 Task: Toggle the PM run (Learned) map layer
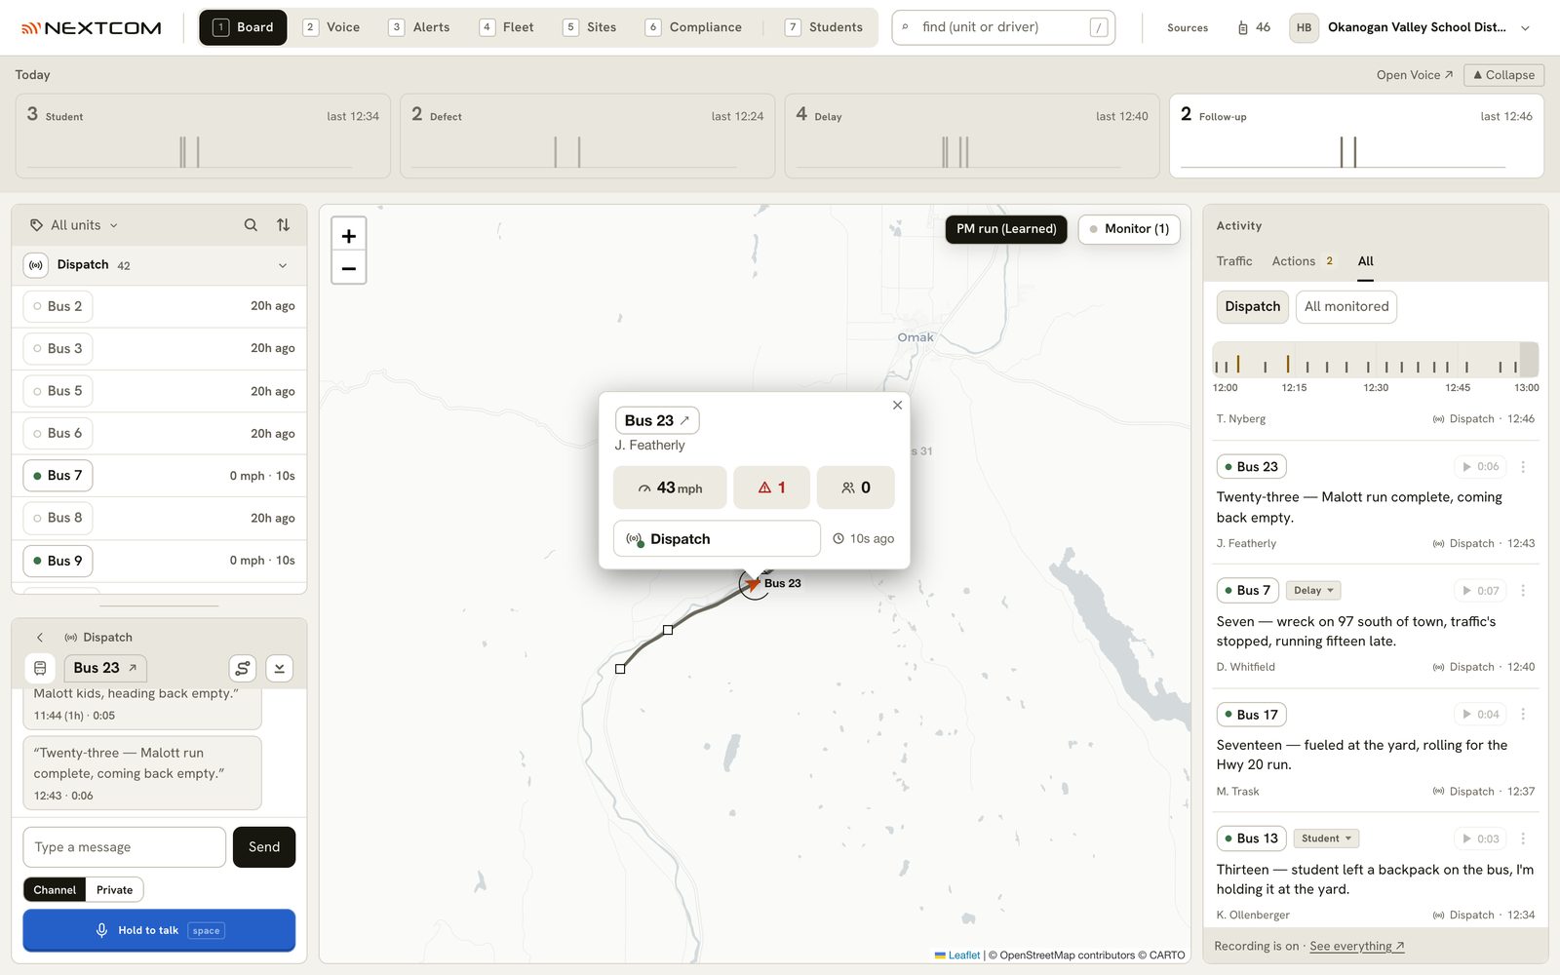(x=1006, y=229)
